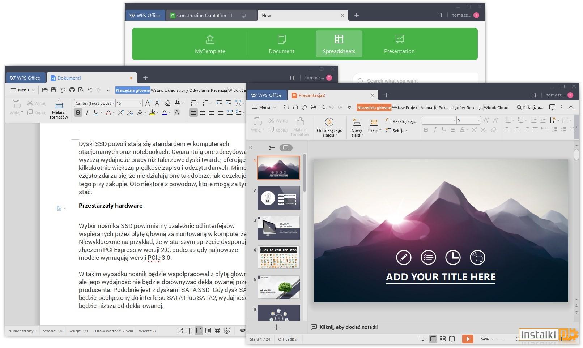Toggle eye protection mode in writer status bar

pos(227,331)
